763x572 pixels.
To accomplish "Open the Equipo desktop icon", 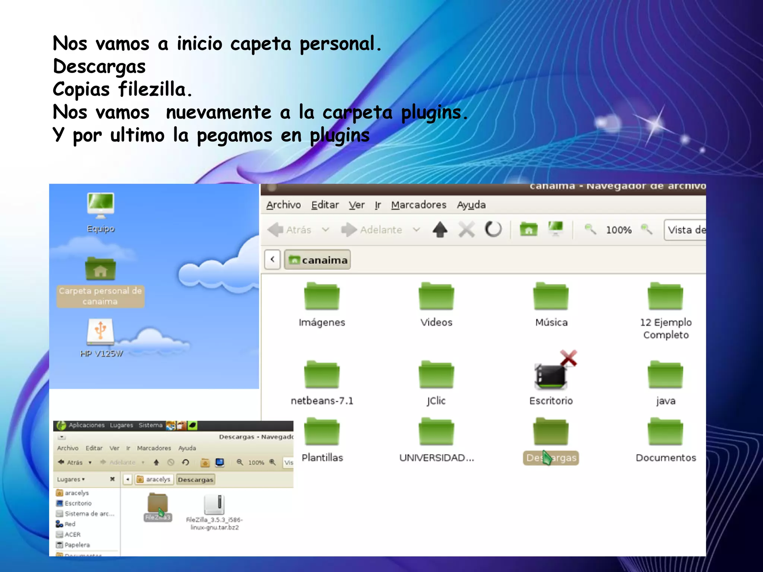I will point(101,212).
